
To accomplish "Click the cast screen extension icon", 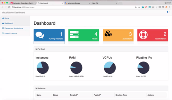I will click(160, 7).
